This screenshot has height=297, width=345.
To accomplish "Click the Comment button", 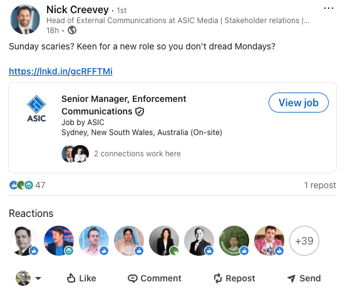I will click(x=155, y=278).
